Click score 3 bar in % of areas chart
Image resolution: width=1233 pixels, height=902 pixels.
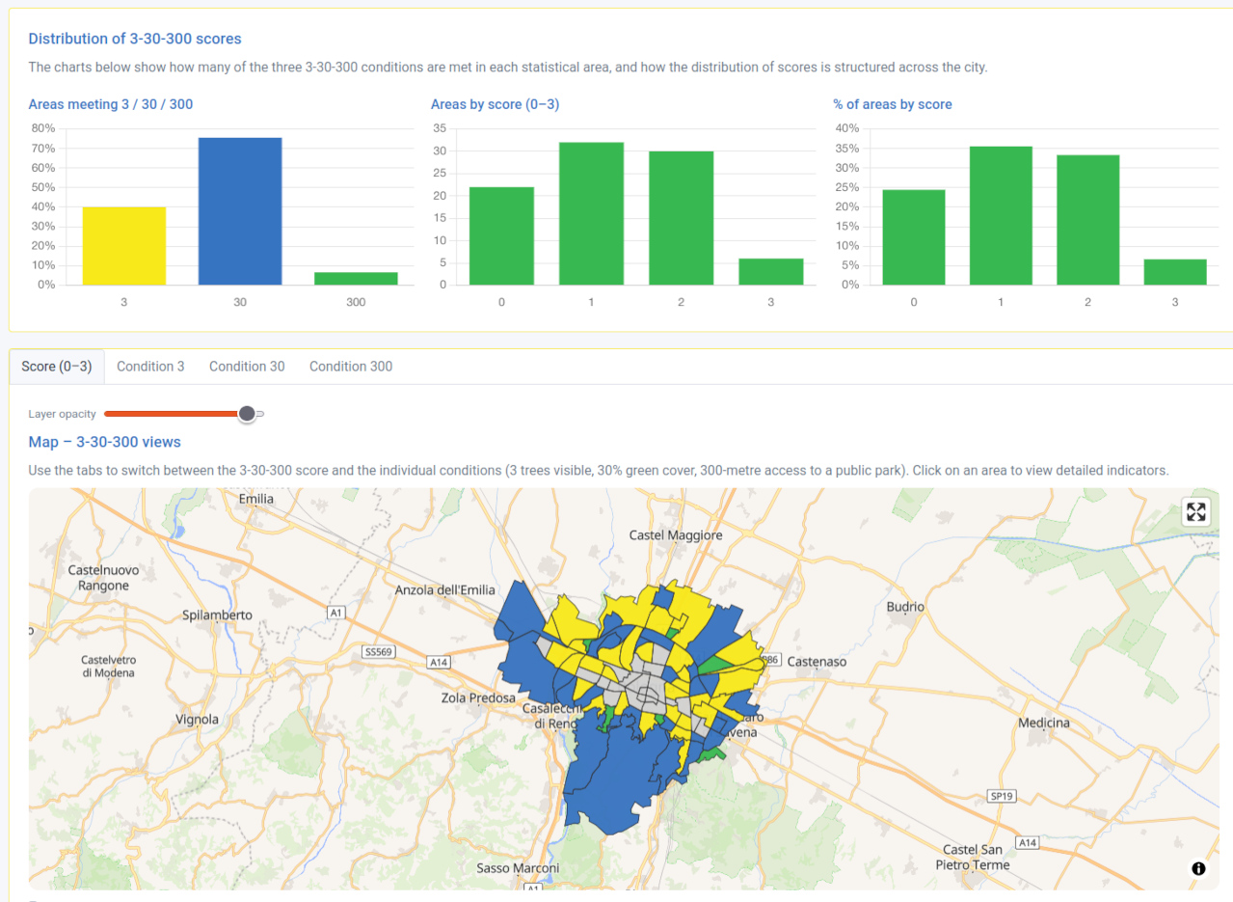tap(1174, 272)
